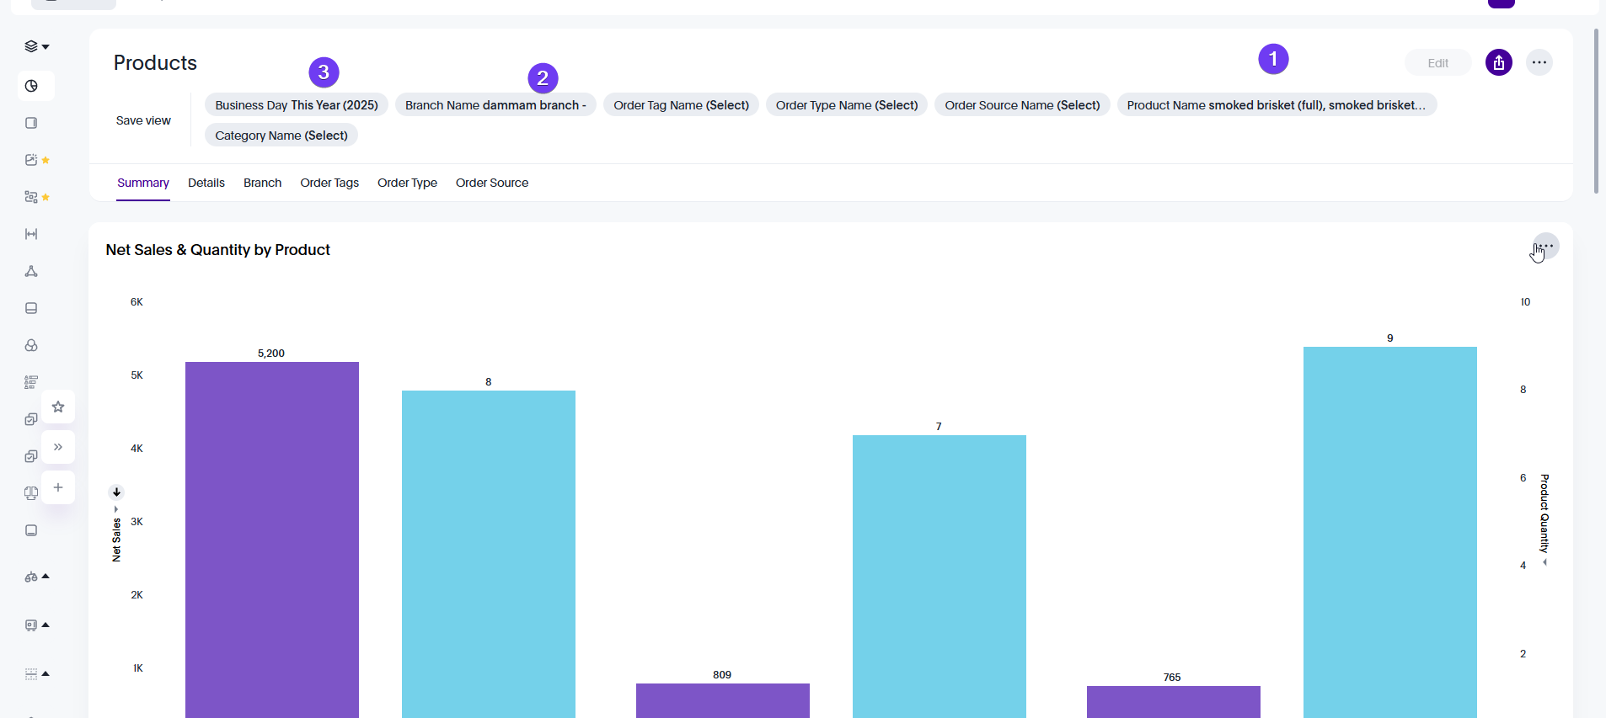Switch to the Details tab
Viewport: 1606px width, 718px height.
click(206, 183)
